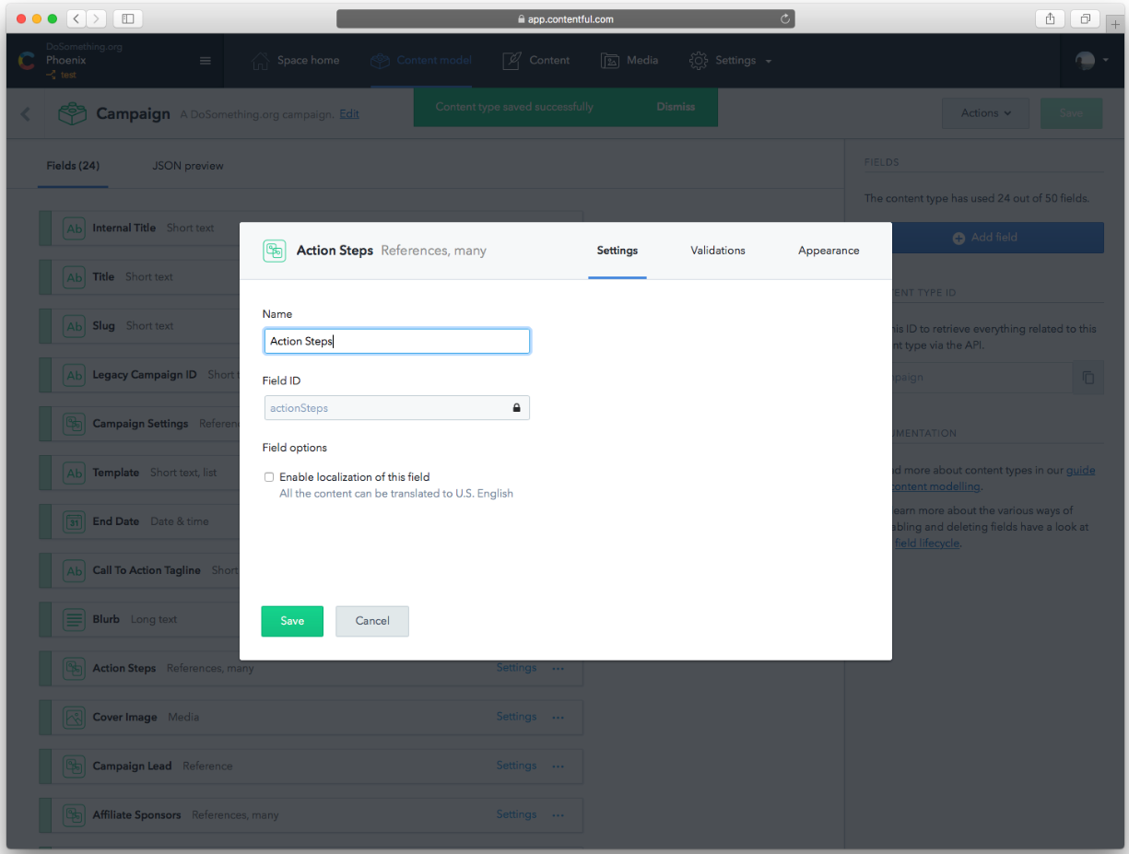Click the Add field button
Image resolution: width=1129 pixels, height=854 pixels.
pos(983,238)
